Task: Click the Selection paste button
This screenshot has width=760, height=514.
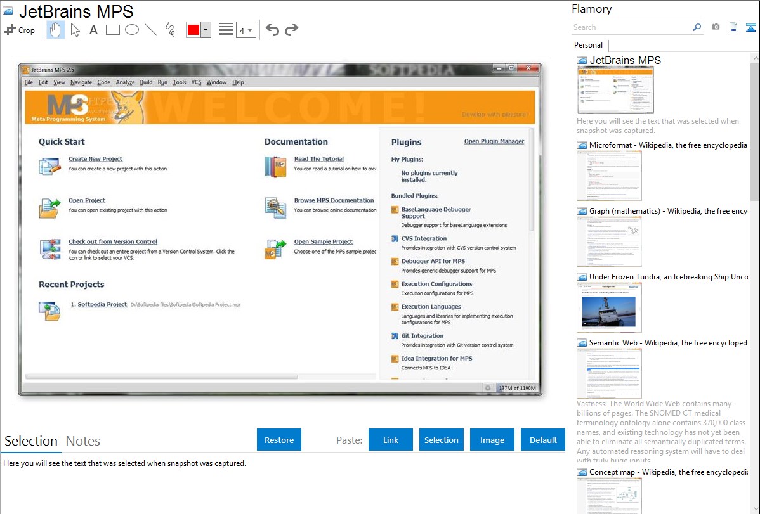Action: coord(441,440)
